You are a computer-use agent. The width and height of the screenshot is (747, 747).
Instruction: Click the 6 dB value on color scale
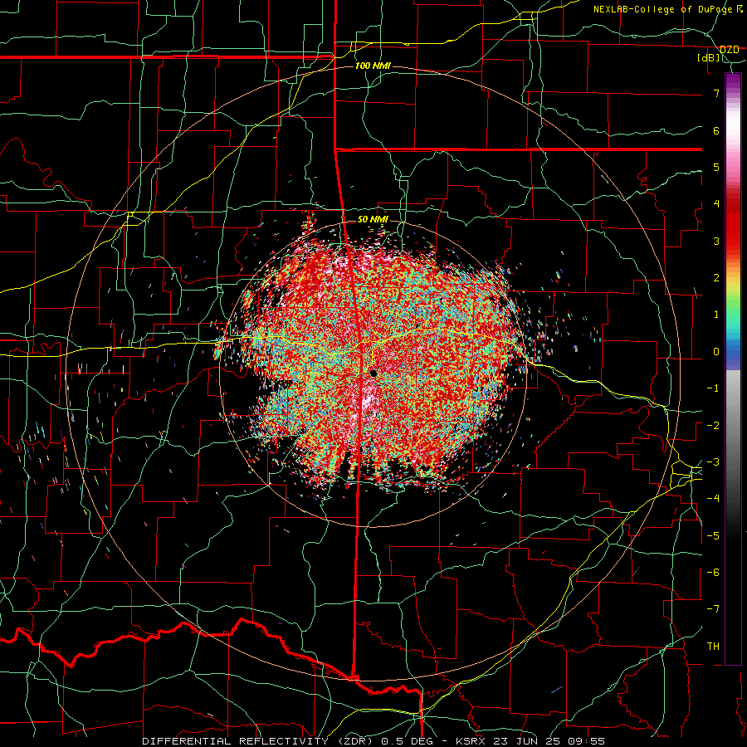pos(716,130)
